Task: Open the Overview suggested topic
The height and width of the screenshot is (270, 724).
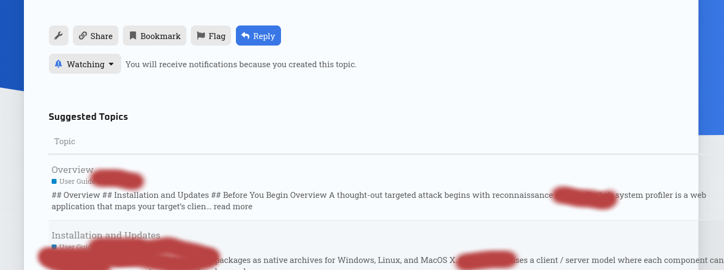Action: [72, 170]
